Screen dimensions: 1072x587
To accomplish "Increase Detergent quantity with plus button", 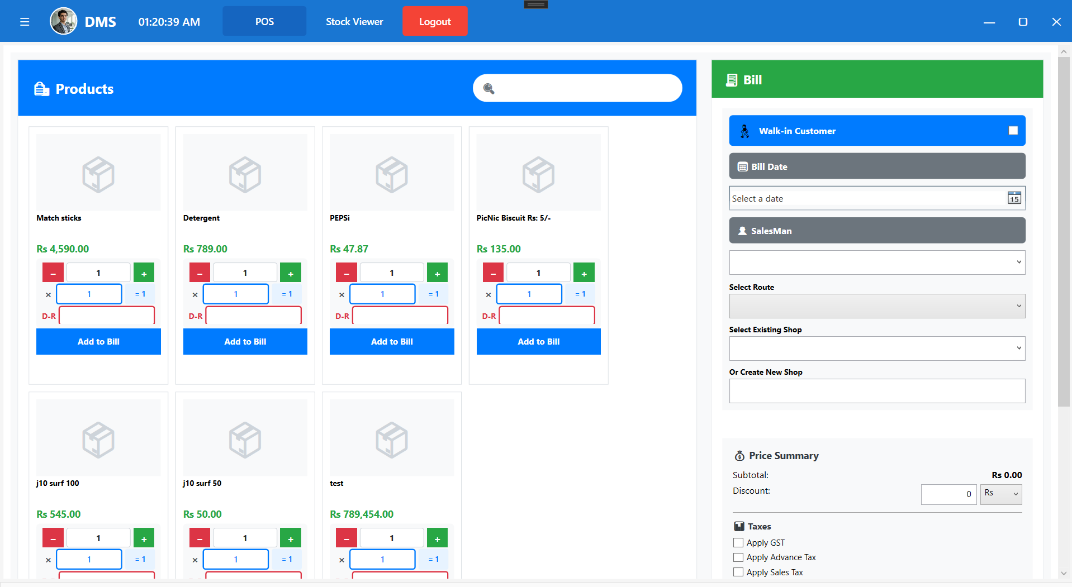I will [x=291, y=273].
